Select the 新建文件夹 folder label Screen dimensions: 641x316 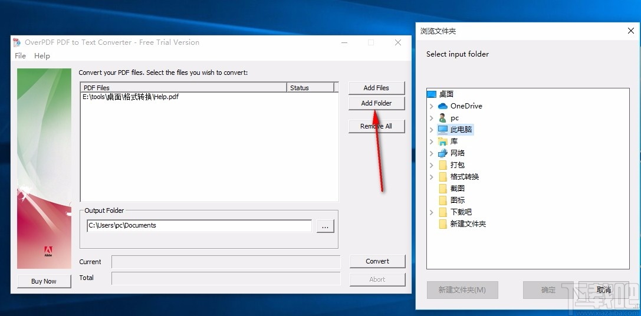[x=468, y=224]
